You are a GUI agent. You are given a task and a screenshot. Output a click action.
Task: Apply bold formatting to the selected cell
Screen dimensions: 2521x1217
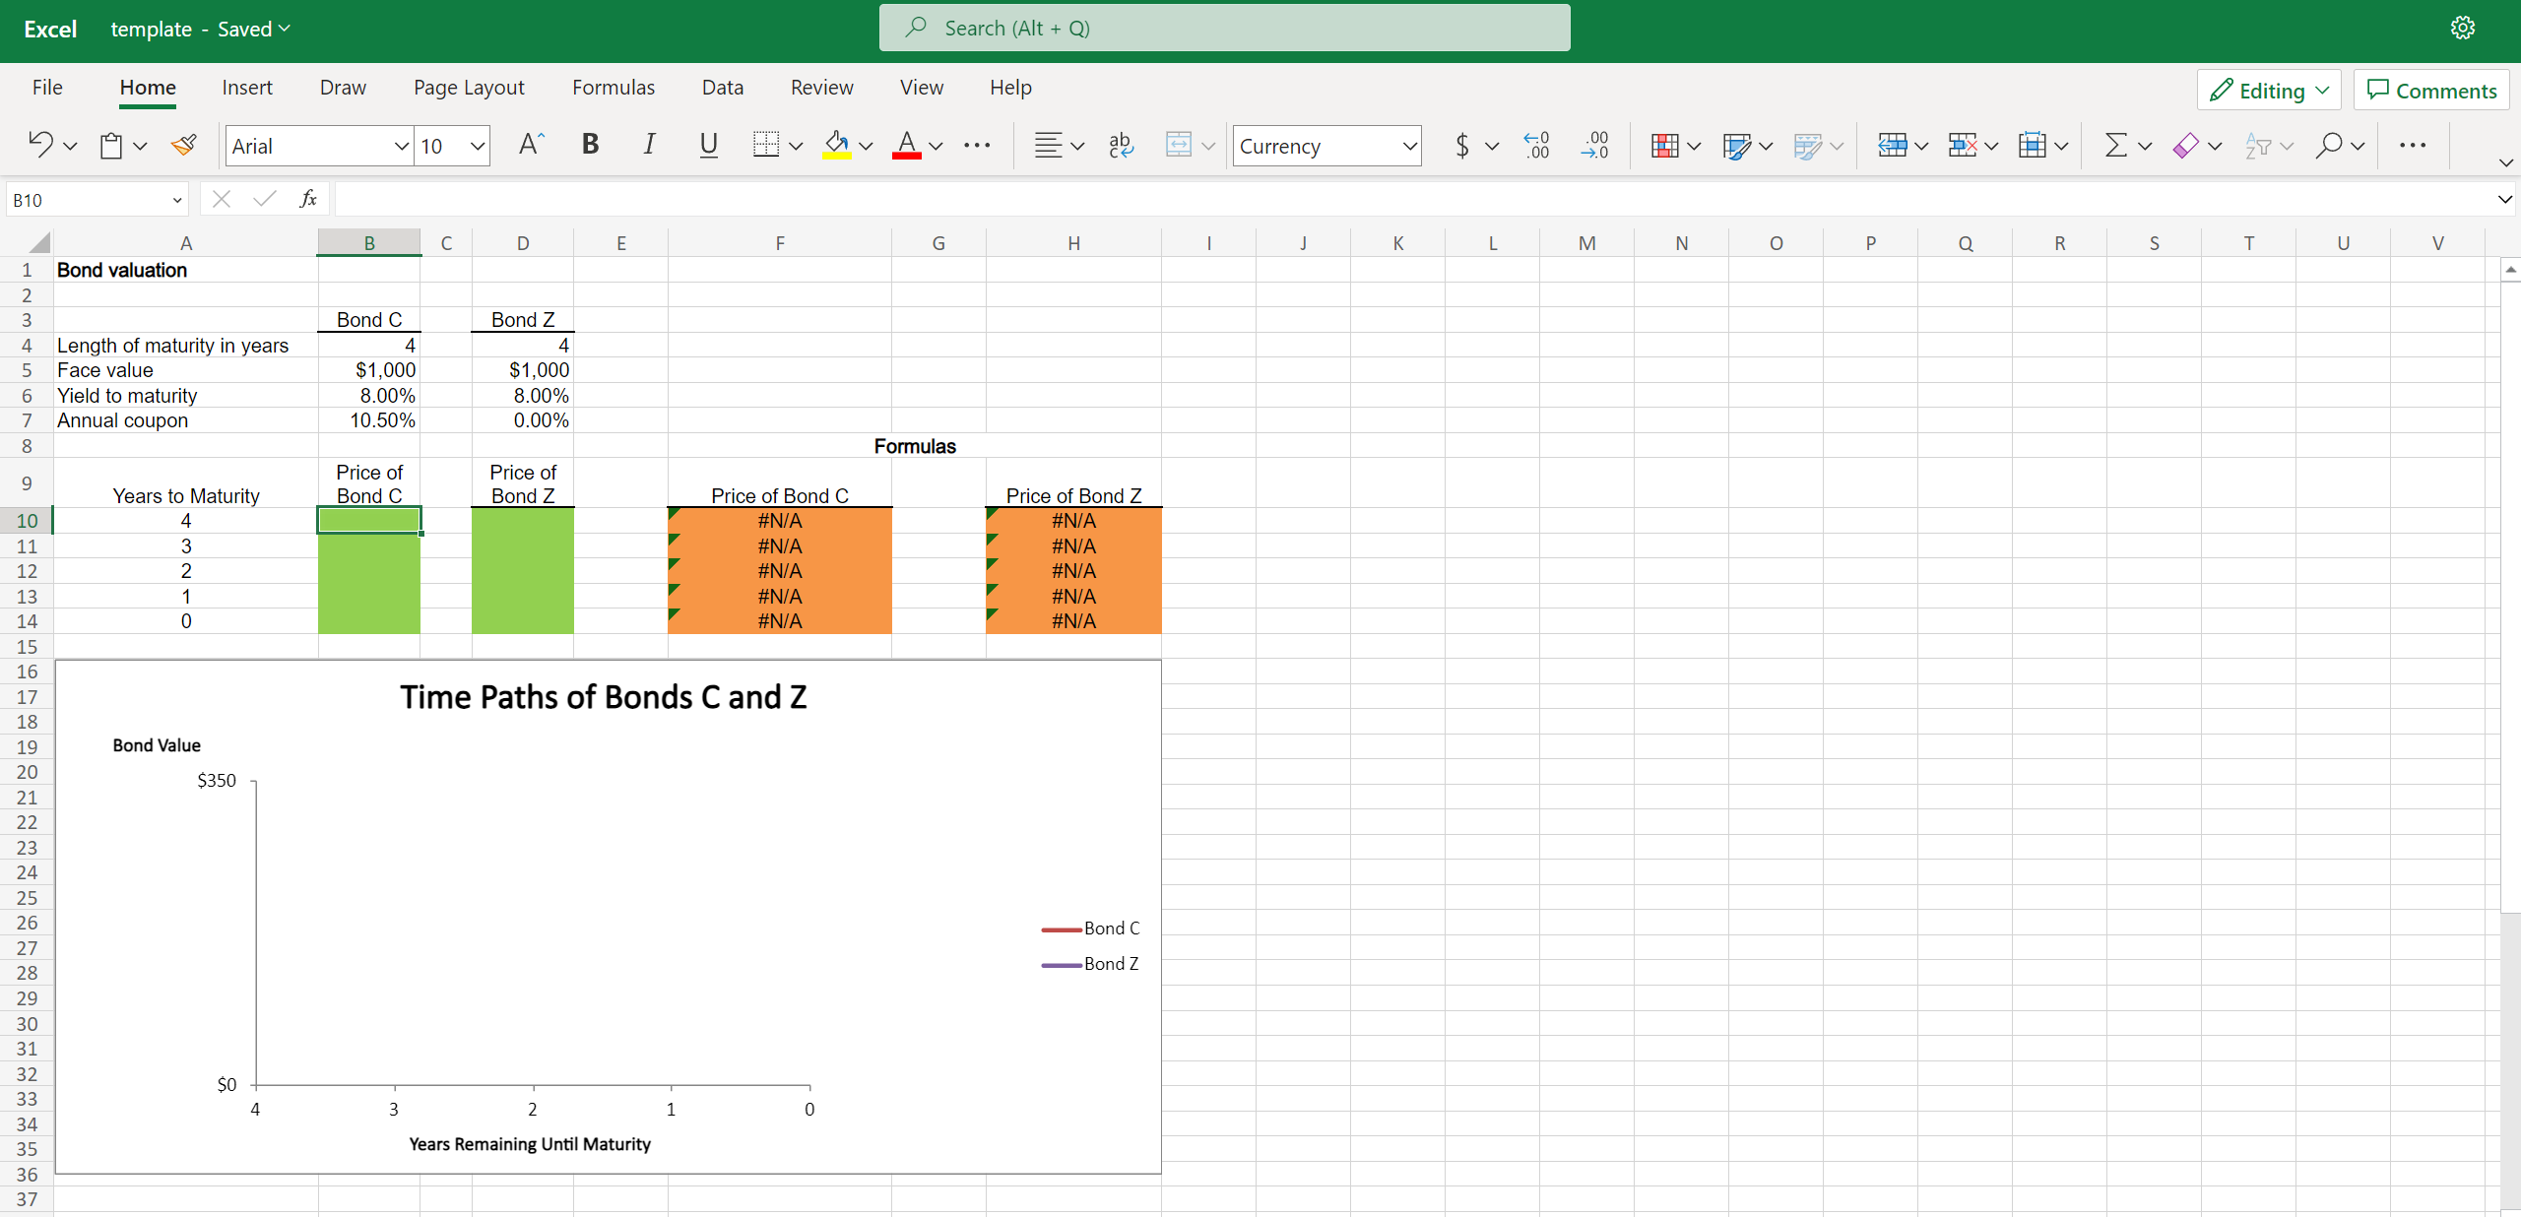click(589, 145)
